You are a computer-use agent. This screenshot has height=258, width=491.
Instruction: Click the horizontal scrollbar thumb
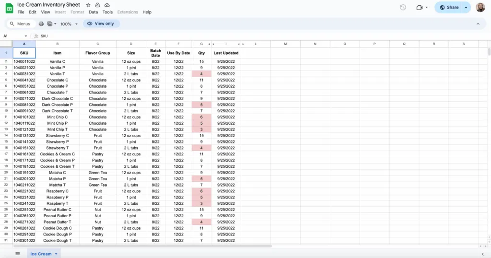click(142, 246)
